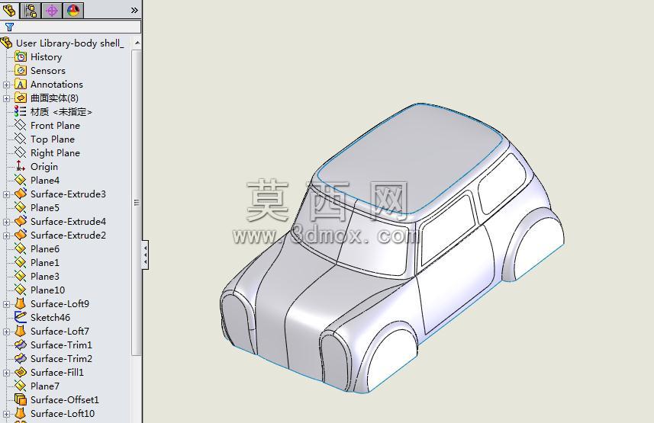Select the 材质 material icon
The image size is (654, 423).
click(x=20, y=111)
